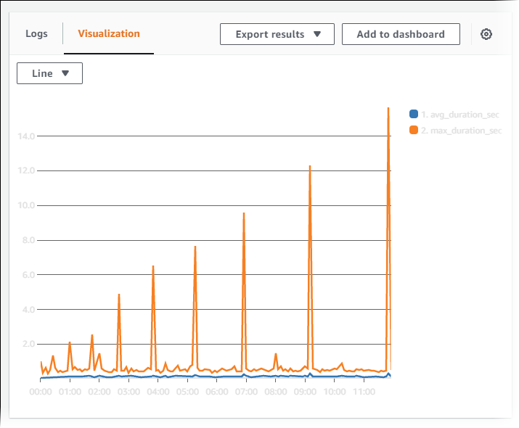Viewport: 519px width, 428px height.
Task: Open the visualization settings gear
Action: tap(486, 34)
